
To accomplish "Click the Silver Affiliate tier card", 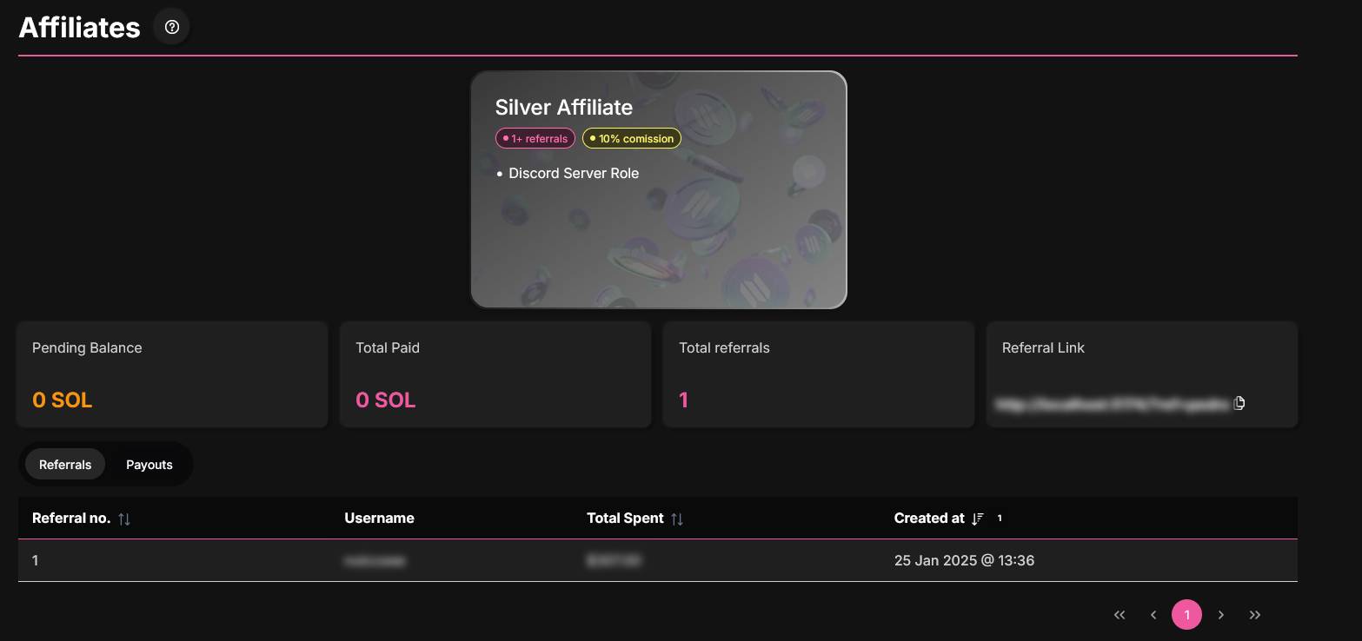I will pyautogui.click(x=658, y=226).
